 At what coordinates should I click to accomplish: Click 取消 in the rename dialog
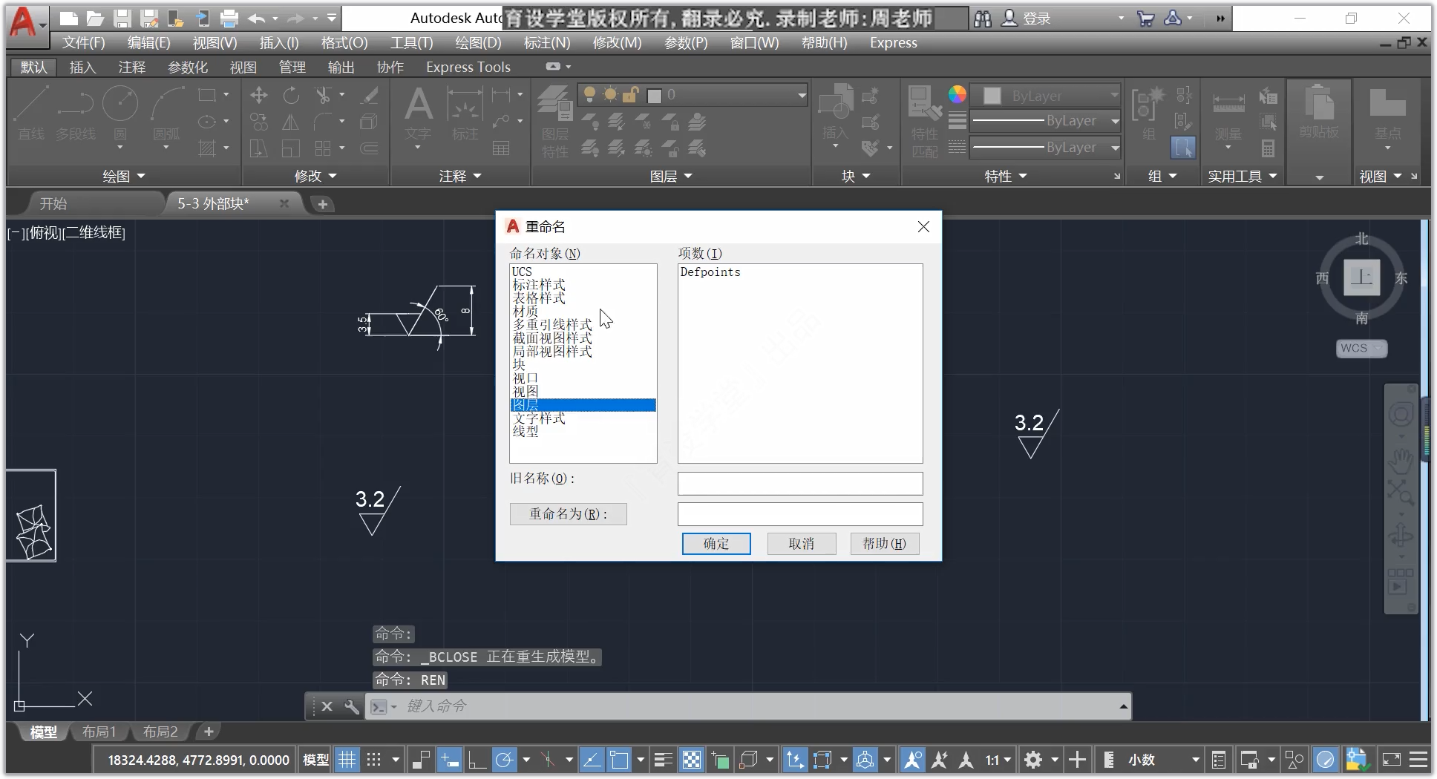click(x=802, y=544)
